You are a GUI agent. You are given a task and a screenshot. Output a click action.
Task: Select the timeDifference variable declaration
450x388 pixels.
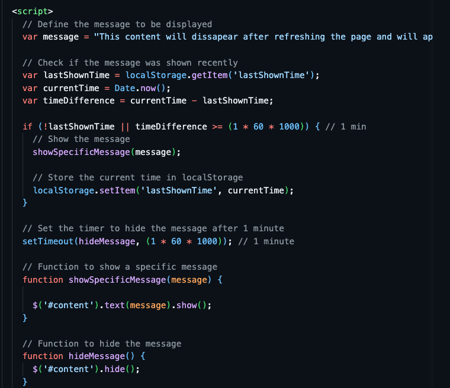(x=148, y=101)
